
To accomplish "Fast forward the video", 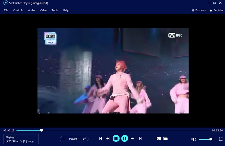I will (x=132, y=138).
